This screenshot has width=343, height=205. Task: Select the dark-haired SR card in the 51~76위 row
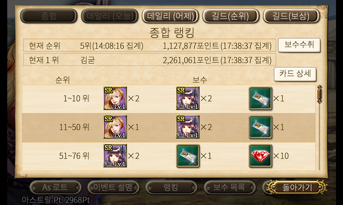pos(115,156)
